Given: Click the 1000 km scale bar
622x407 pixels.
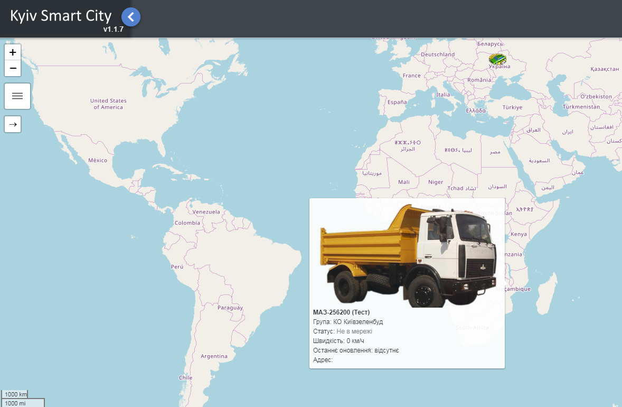Looking at the screenshot, I should coord(15,394).
